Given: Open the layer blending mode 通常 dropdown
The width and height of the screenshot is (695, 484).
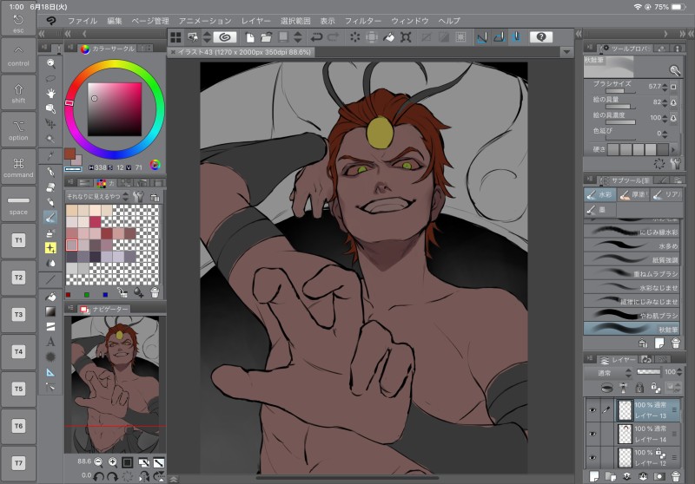Looking at the screenshot, I should point(609,373).
